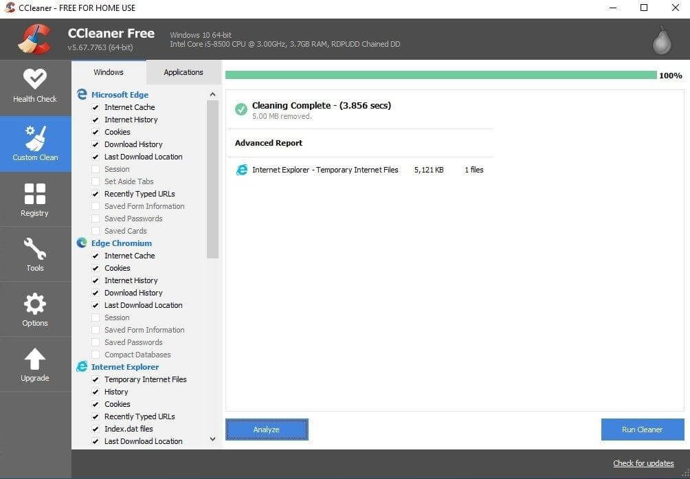
Task: Open Check for updates link
Action: pyautogui.click(x=643, y=463)
